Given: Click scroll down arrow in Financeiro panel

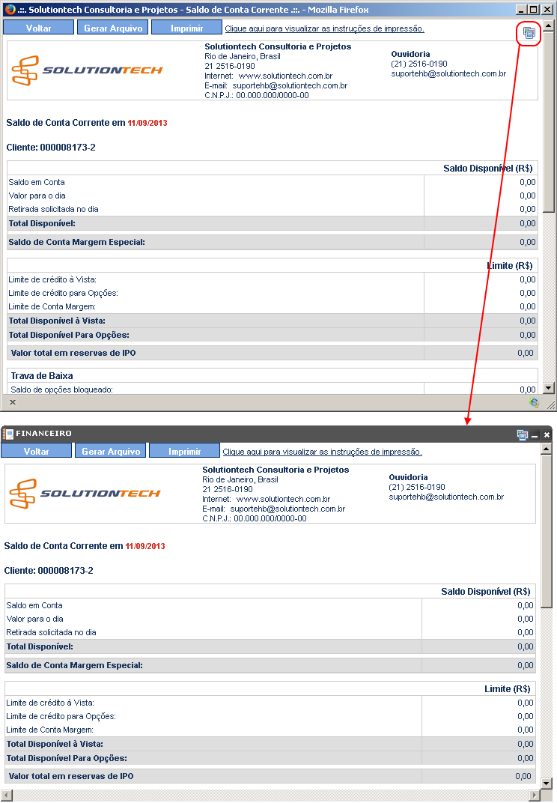Looking at the screenshot, I should point(547,783).
